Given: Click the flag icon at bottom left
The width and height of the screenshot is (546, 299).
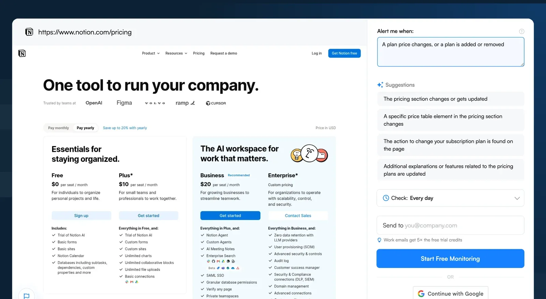Looking at the screenshot, I should (x=27, y=296).
